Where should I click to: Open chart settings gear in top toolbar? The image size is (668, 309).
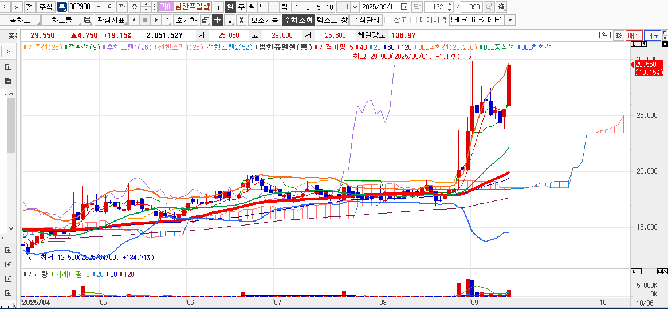coord(501,7)
